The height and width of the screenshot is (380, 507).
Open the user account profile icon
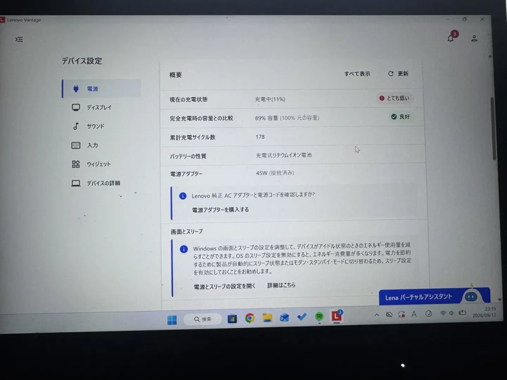click(474, 38)
